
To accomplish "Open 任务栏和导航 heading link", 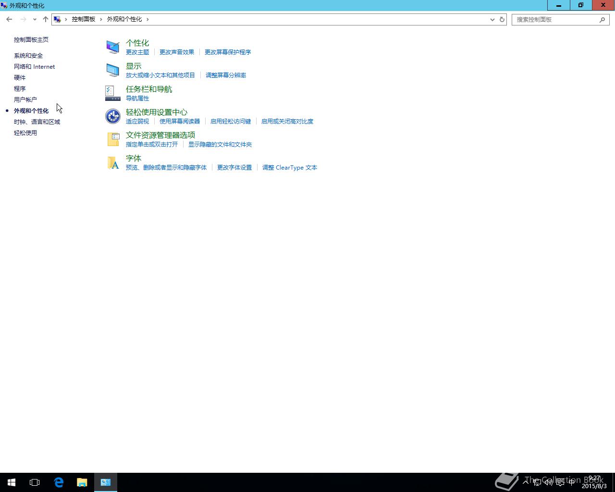I will 149,89.
